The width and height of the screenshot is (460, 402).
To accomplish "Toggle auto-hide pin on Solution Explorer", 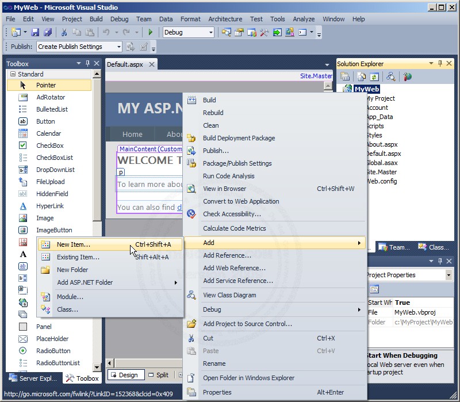I will 440,63.
